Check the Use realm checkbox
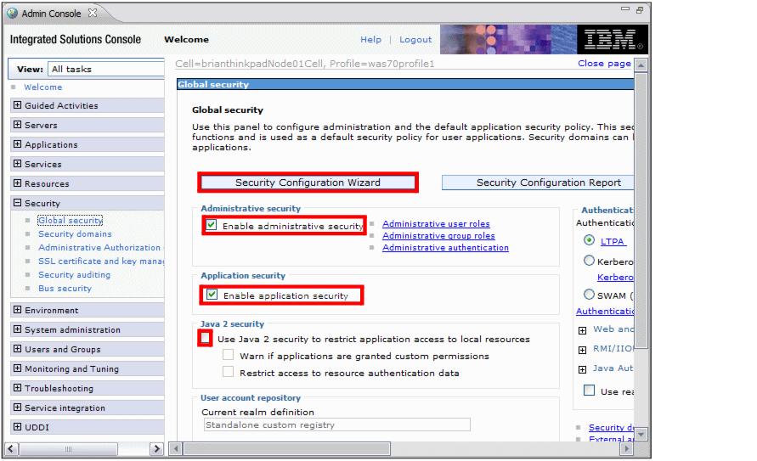Image resolution: width=757 pixels, height=461 pixels. 589,391
